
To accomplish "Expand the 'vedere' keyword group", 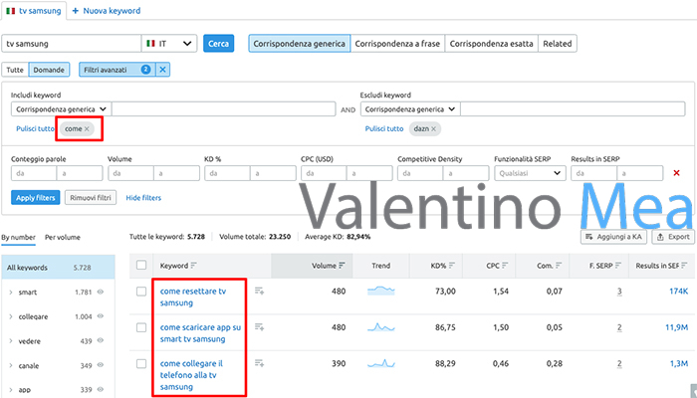I will pos(11,341).
